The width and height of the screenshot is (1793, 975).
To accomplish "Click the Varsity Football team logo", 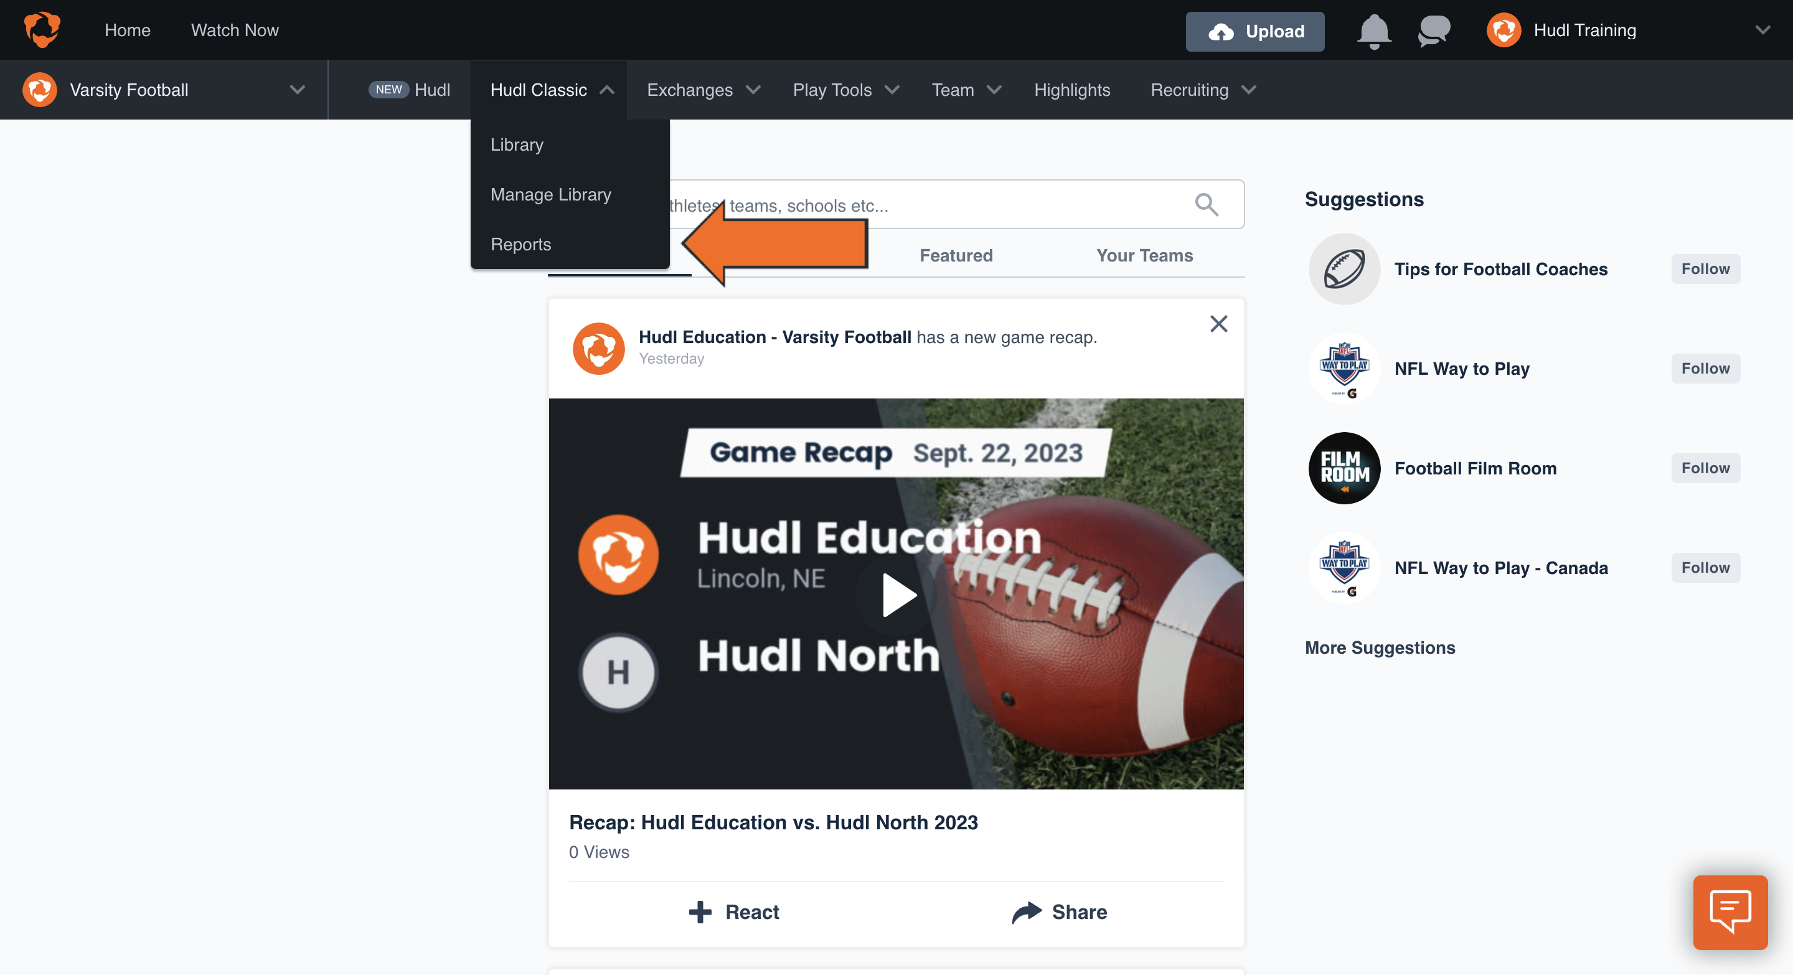I will [x=40, y=90].
